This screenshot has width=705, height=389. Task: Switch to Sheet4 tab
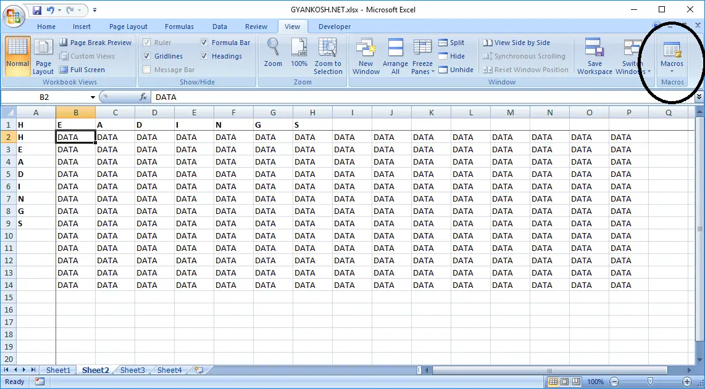coord(170,370)
